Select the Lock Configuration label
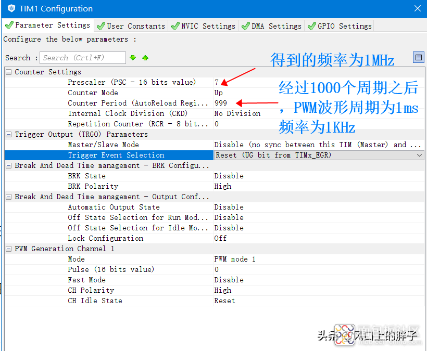Screen dimensions: 427x351 click(105, 239)
